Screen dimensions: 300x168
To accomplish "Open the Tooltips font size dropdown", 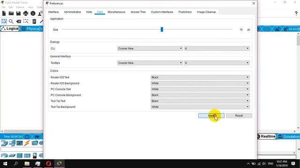I will tap(217, 63).
